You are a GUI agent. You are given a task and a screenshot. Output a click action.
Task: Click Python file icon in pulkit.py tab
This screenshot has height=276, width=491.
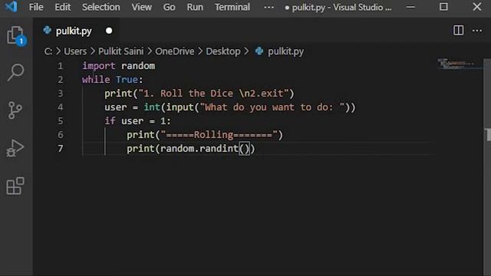[48, 31]
